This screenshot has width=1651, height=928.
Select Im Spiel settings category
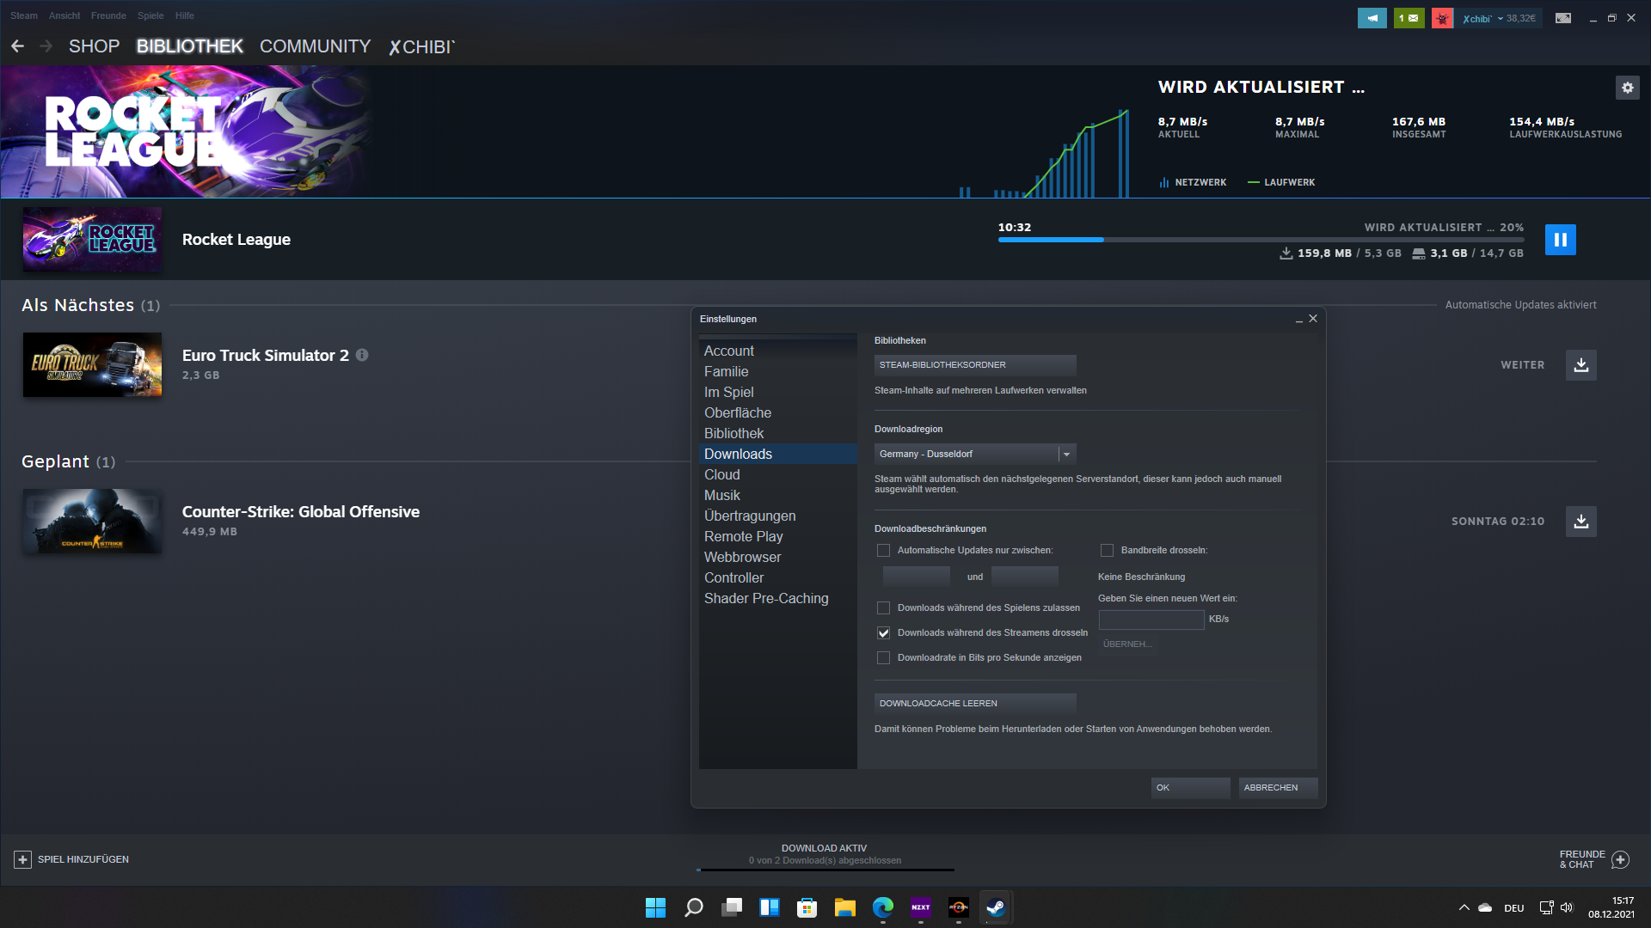click(778, 392)
